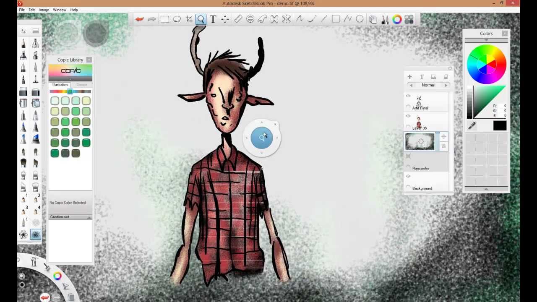Close the Copic Library panel
The image size is (537, 302).
coord(89,60)
